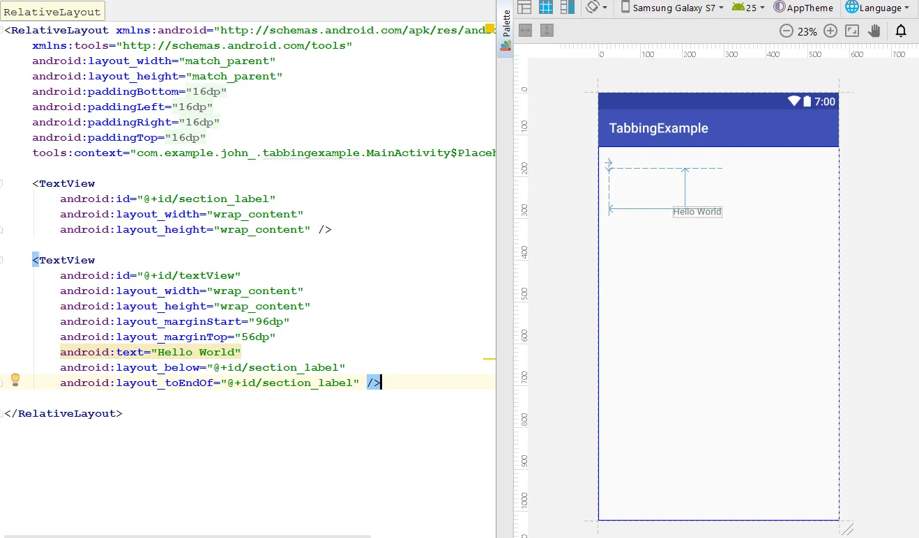
Task: Click the 23% zoom level text
Action: pyautogui.click(x=807, y=31)
